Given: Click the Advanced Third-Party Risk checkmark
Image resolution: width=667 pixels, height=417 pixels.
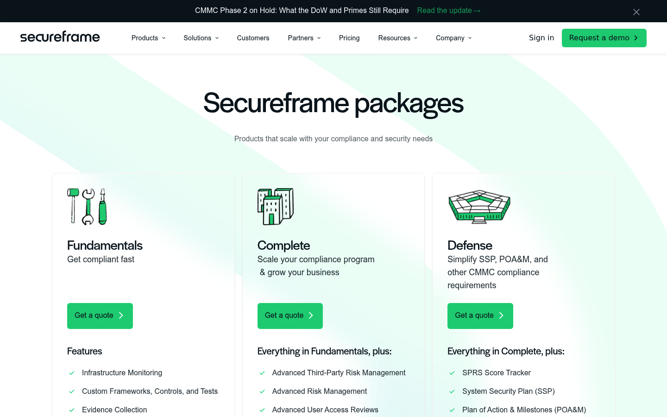Looking at the screenshot, I should 262,373.
